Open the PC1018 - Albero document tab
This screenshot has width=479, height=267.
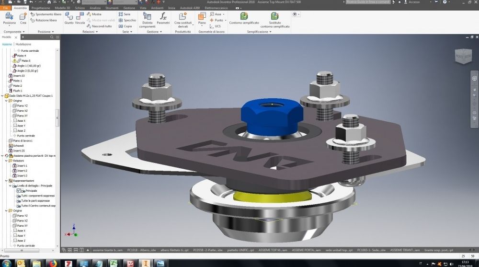tap(141, 250)
